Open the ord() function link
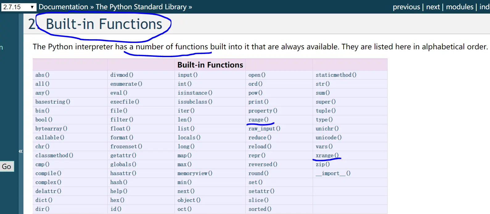This screenshot has width=490, height=214. coord(255,84)
